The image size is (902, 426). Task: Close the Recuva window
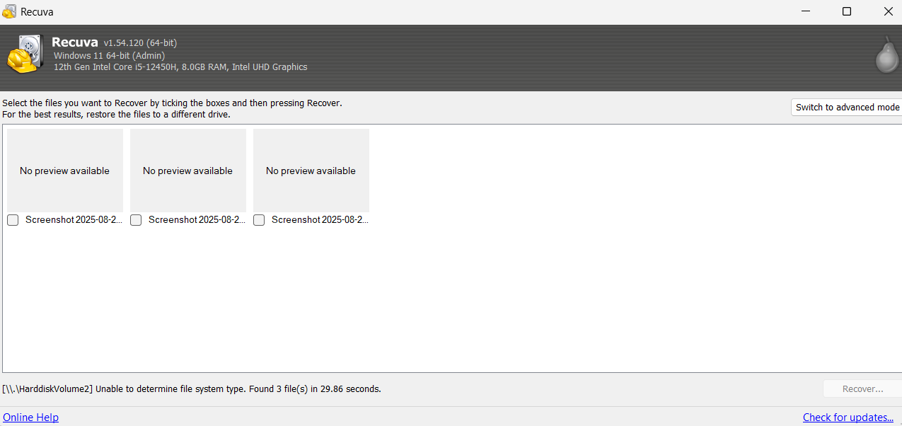click(888, 11)
